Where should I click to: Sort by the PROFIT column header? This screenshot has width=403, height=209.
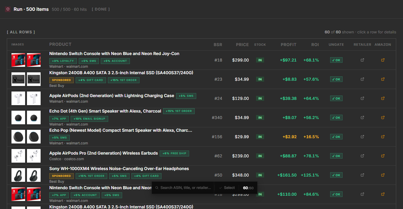tap(289, 45)
